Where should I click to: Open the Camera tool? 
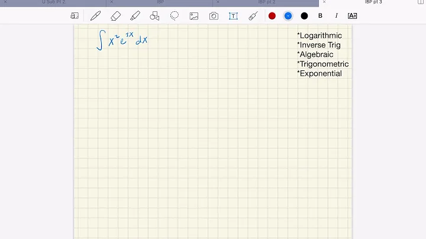coord(214,16)
